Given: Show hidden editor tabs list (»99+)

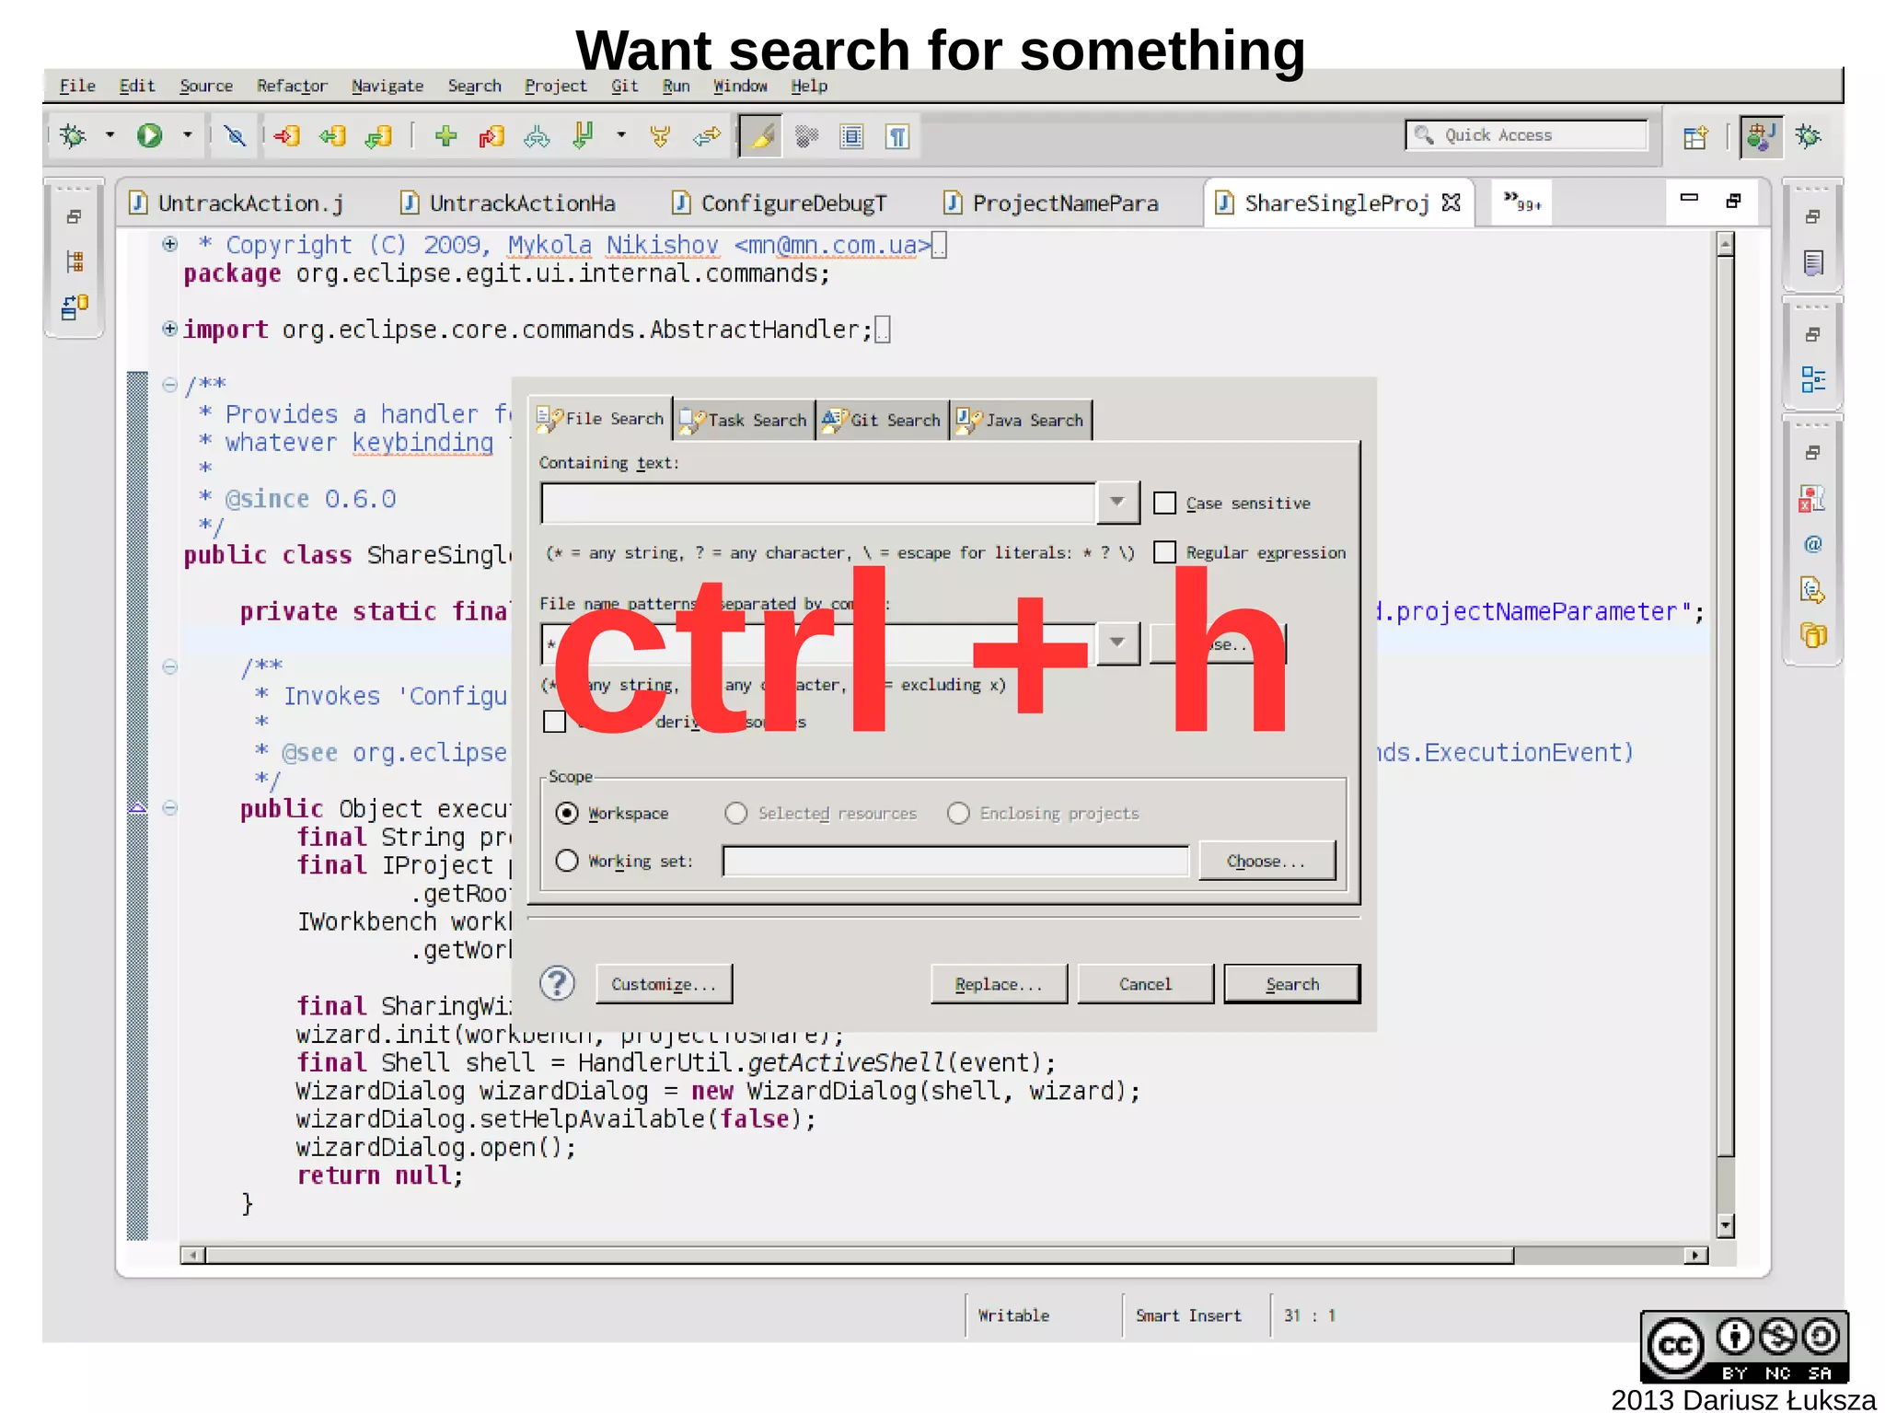Looking at the screenshot, I should click(x=1521, y=203).
